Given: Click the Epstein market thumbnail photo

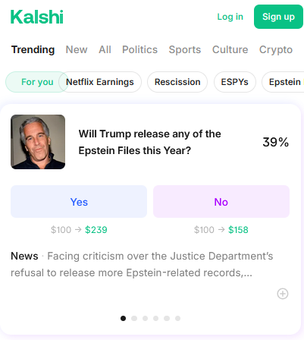Looking at the screenshot, I should tap(38, 142).
